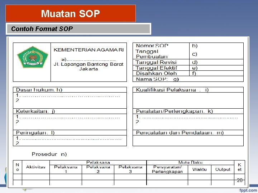The height and width of the screenshot is (193, 258).
Task: Click the Pelaksana 2 column header
Action: (98, 169)
